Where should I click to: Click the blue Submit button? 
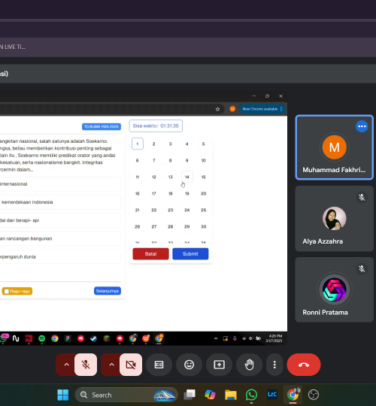(x=190, y=254)
